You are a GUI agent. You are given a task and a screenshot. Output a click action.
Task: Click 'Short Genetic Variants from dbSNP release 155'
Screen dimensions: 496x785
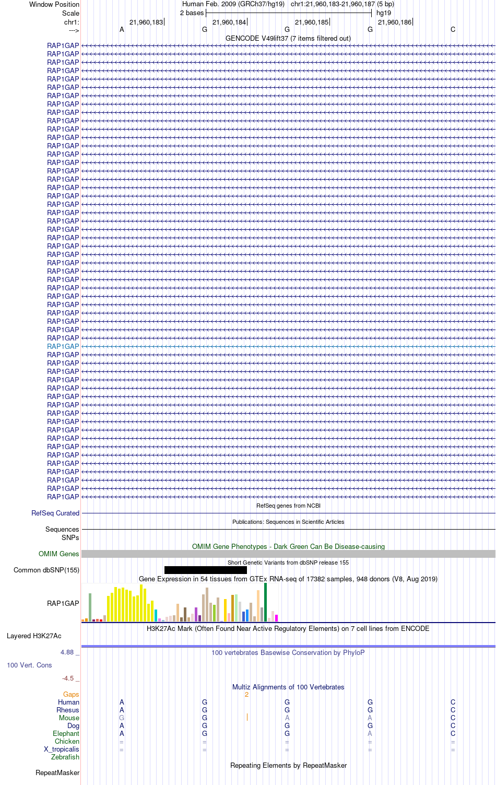pyautogui.click(x=288, y=563)
